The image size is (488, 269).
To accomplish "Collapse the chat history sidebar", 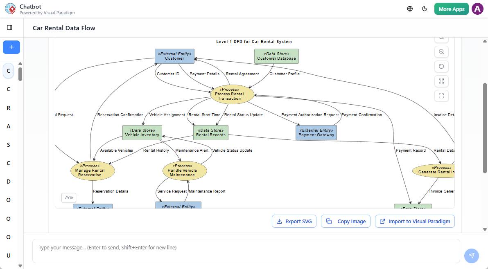I will click(10, 28).
